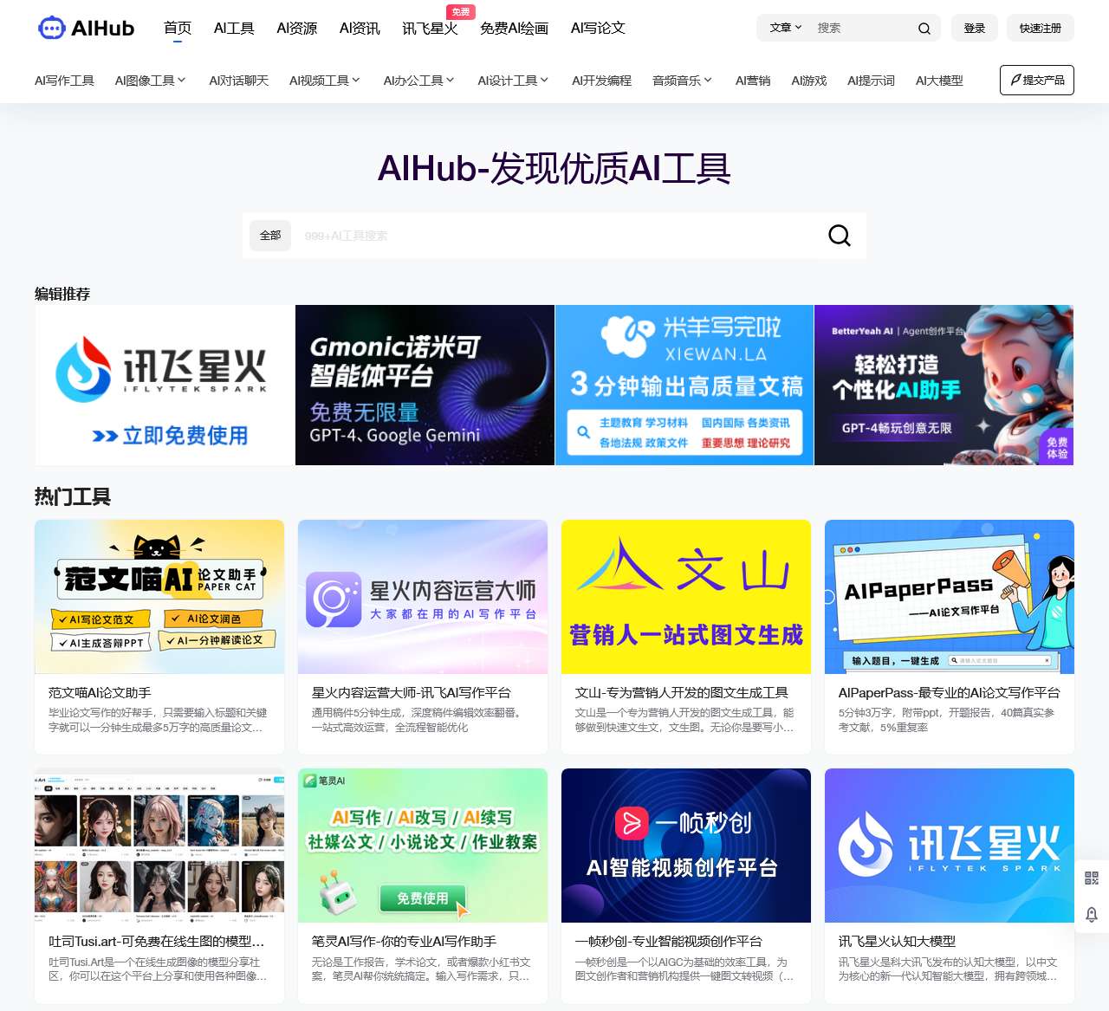Click the 讯飞星火认知大模型 title
This screenshot has width=1109, height=1011.
click(x=898, y=942)
